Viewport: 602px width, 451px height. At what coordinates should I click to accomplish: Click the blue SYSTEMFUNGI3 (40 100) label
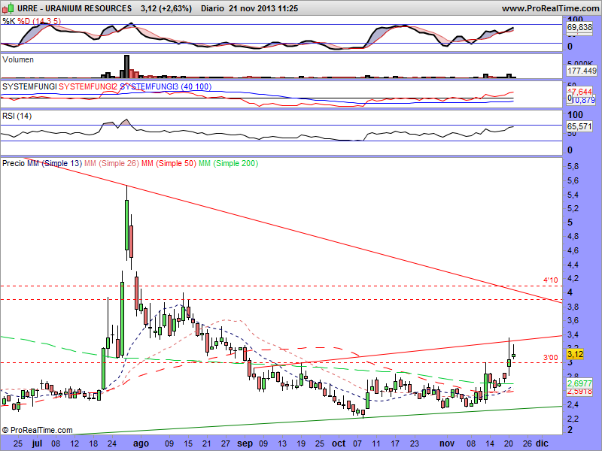pos(166,86)
